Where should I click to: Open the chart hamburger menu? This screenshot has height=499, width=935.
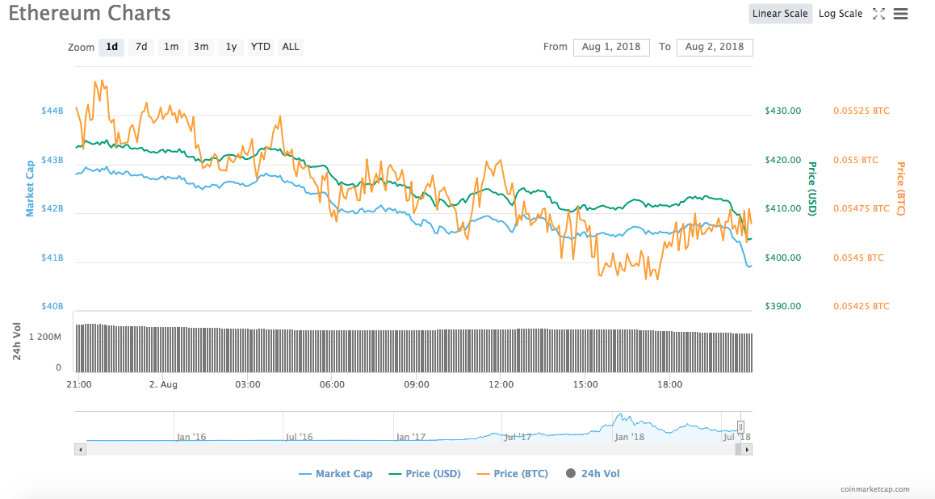(x=900, y=14)
